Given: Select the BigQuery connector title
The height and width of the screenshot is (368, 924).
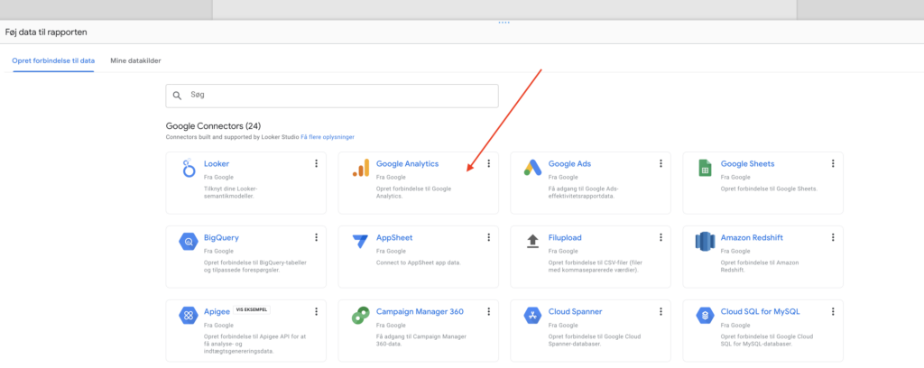Looking at the screenshot, I should click(x=221, y=238).
